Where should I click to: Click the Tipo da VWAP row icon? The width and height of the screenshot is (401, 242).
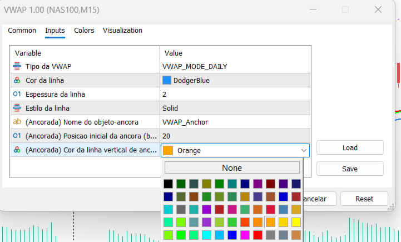coord(17,66)
